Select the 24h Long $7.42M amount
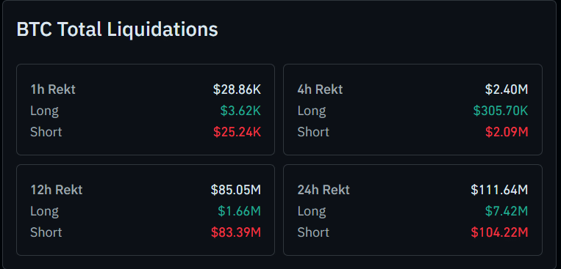561x269 pixels. click(507, 211)
